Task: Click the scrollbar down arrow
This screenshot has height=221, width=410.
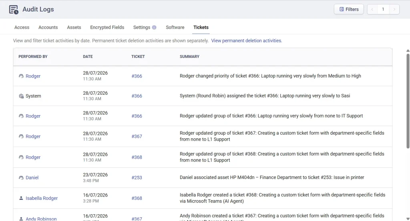Action: tap(408, 219)
